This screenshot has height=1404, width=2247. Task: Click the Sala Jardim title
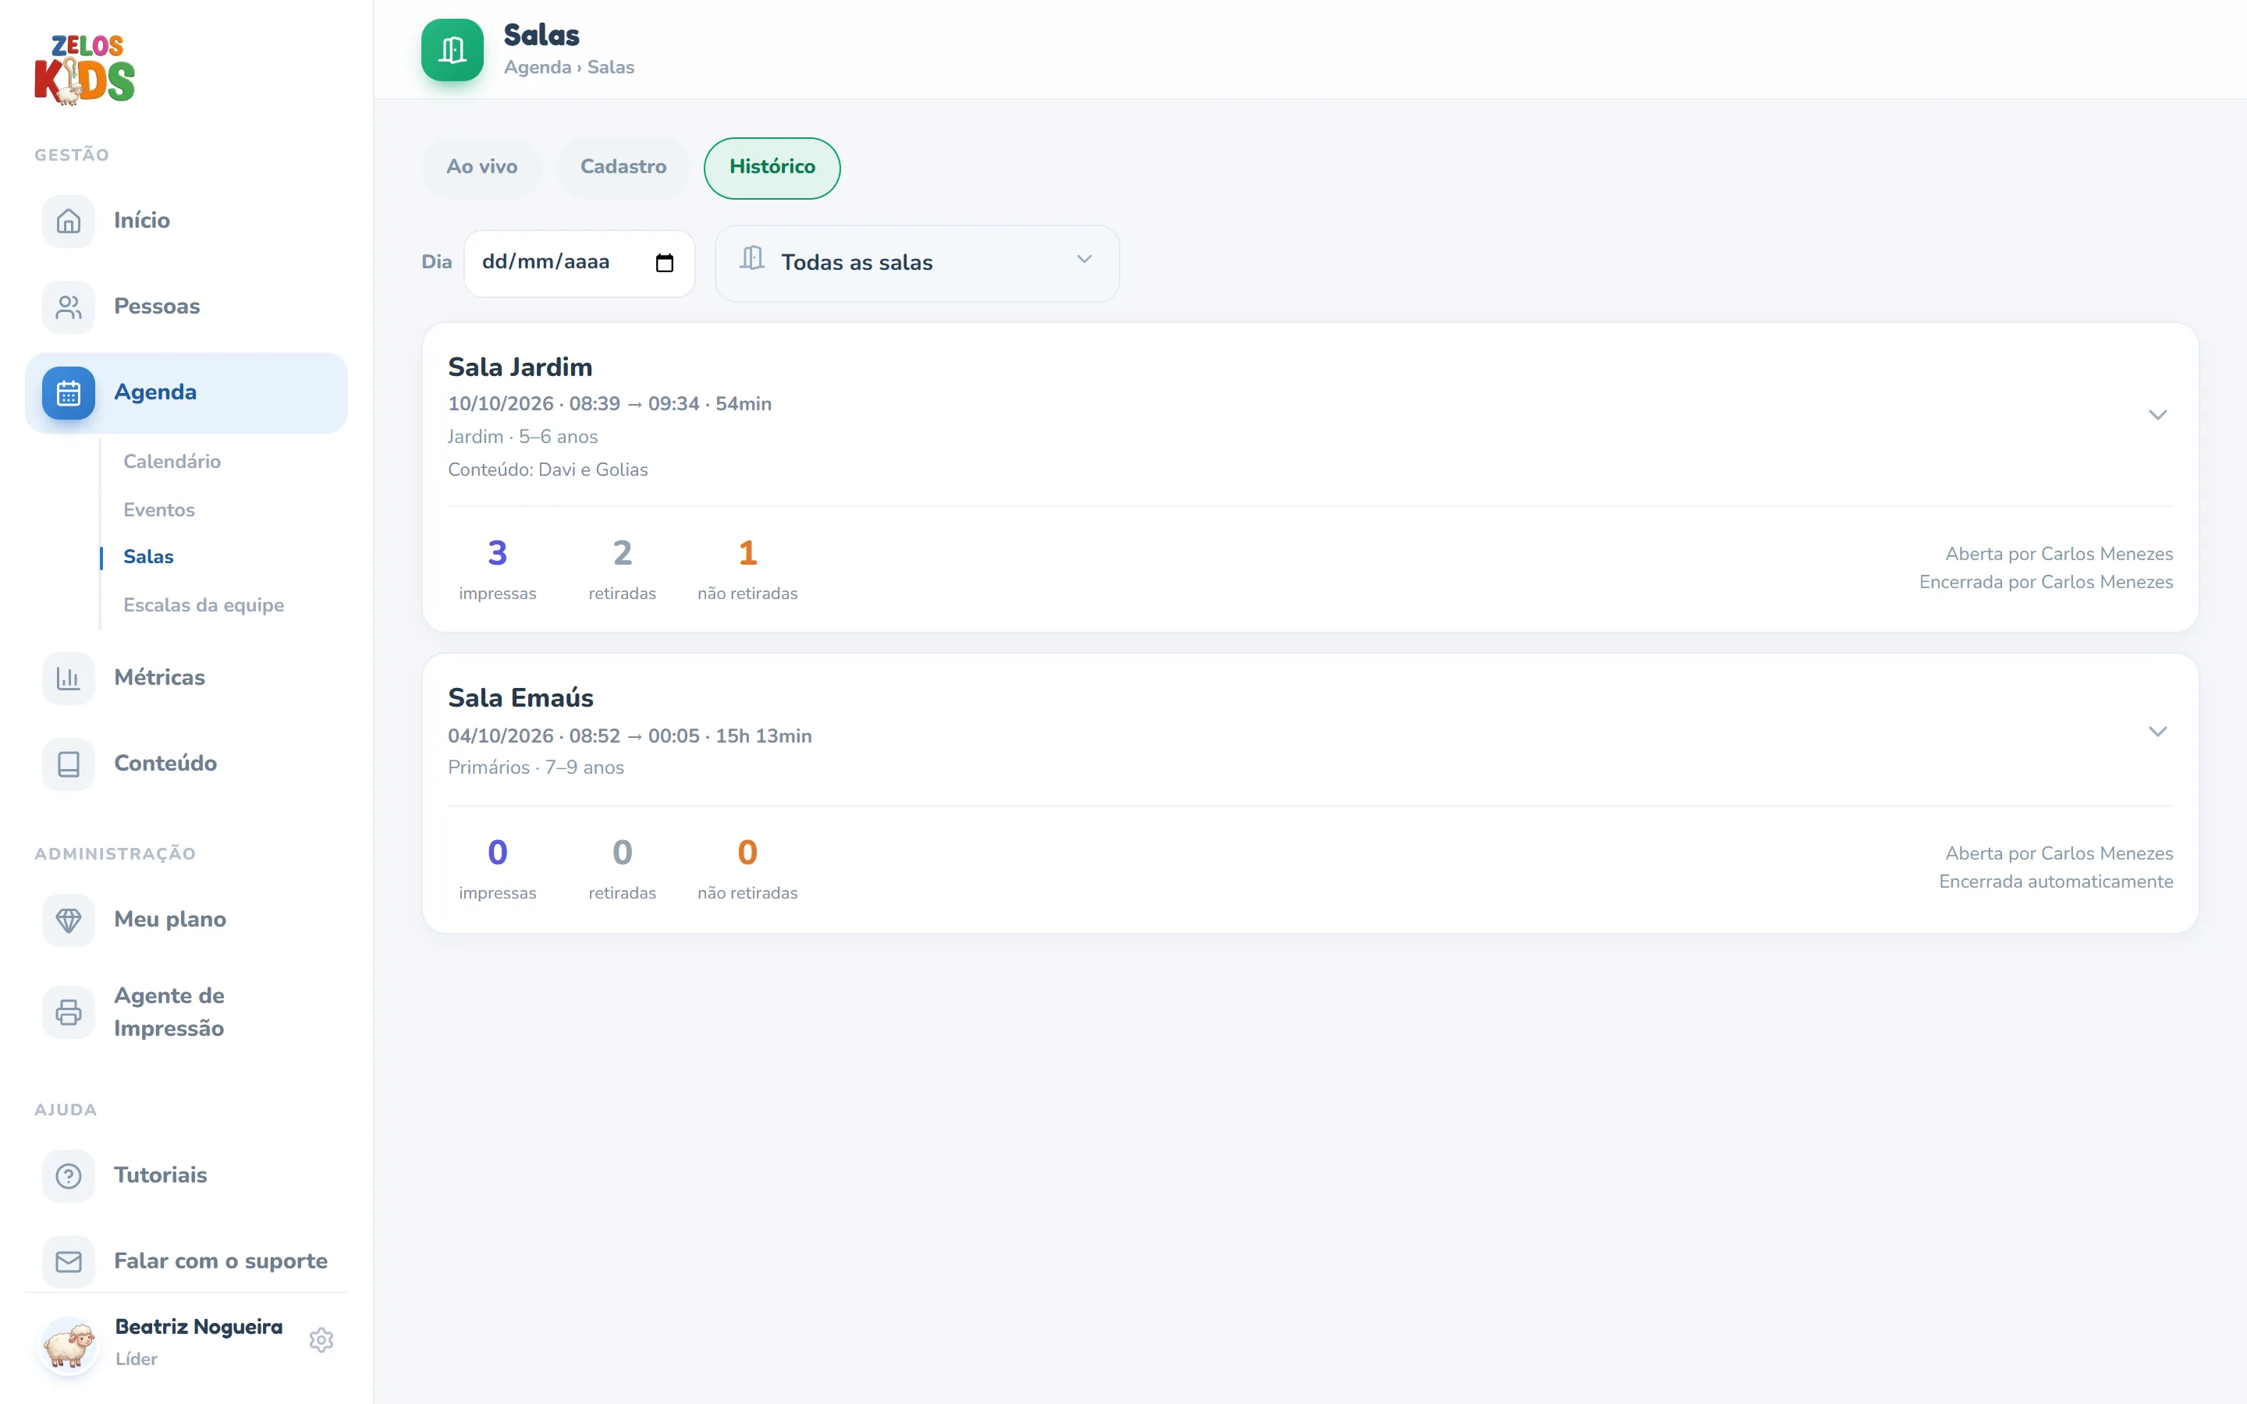pos(520,367)
